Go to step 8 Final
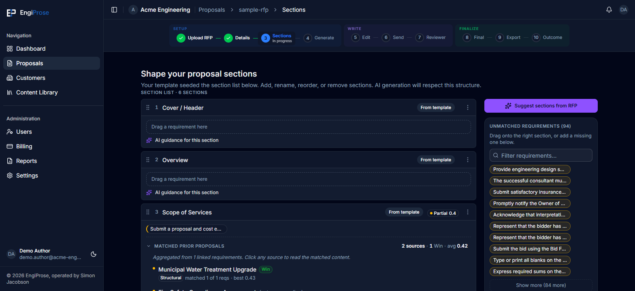Image resolution: width=635 pixels, height=291 pixels. 473,37
